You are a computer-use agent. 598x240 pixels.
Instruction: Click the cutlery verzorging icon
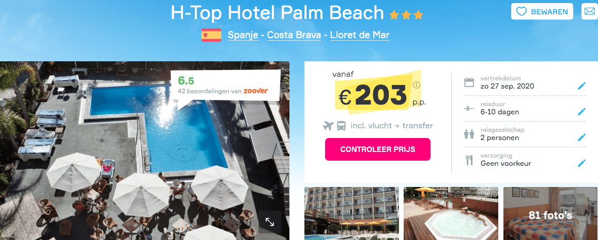tap(469, 160)
